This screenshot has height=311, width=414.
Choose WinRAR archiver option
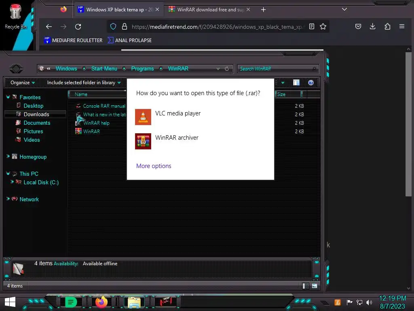click(x=201, y=141)
